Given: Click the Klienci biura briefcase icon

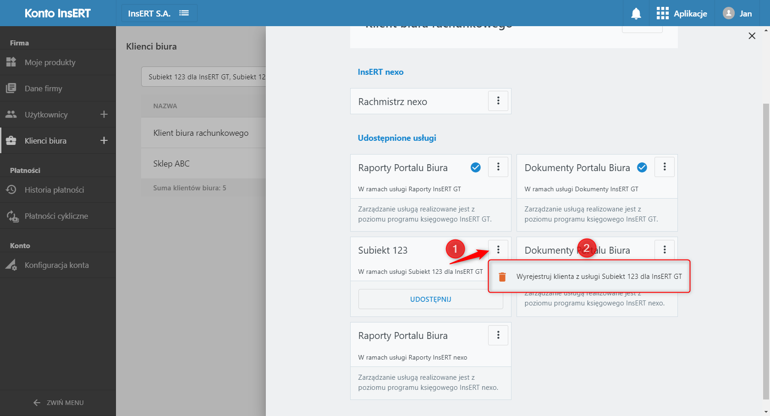Looking at the screenshot, I should [11, 140].
